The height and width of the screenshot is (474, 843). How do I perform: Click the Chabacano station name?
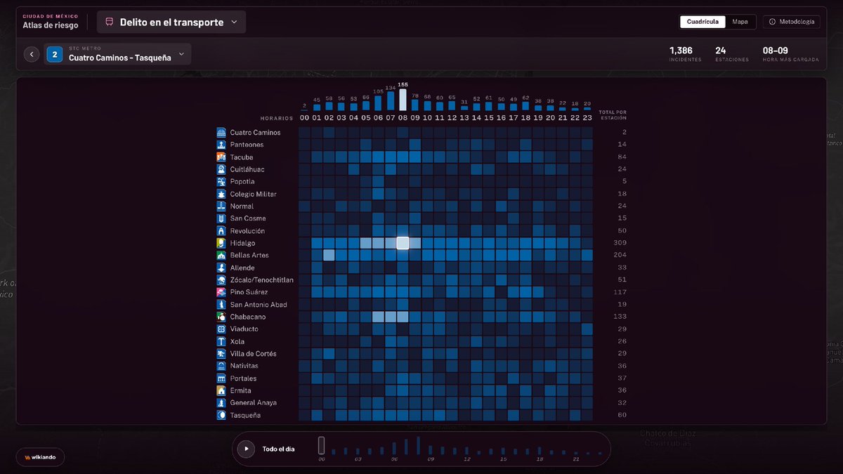(x=248, y=317)
